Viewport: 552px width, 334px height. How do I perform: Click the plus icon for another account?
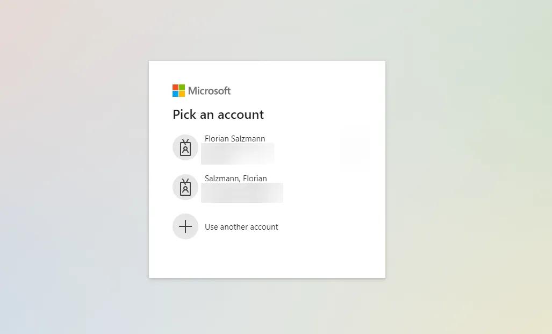coord(185,226)
